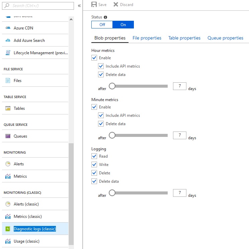Image resolution: width=249 pixels, height=249 pixels.
Task: Click the Save floppy disk icon
Action: pyautogui.click(x=94, y=4)
